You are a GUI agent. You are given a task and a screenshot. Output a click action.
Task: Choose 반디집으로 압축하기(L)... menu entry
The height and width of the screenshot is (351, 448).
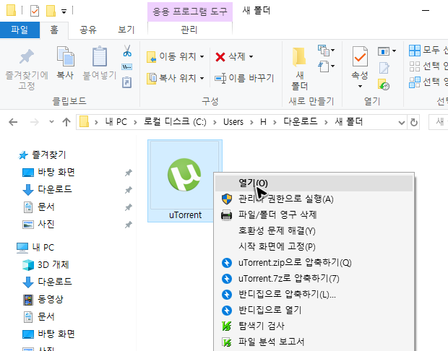[x=314, y=294]
